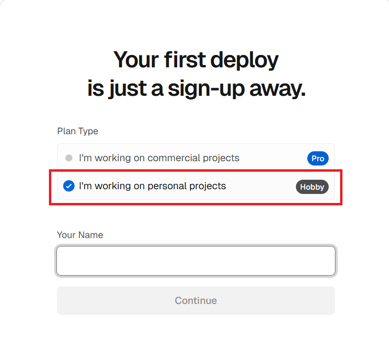Click the checked personal plan radio indicator
Screen dimensions: 389x340
[x=69, y=186]
